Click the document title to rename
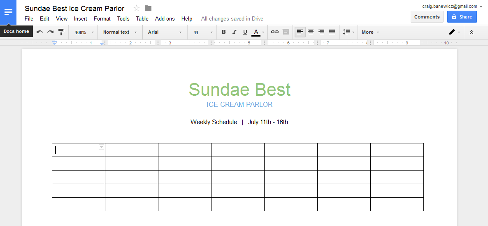 [75, 8]
